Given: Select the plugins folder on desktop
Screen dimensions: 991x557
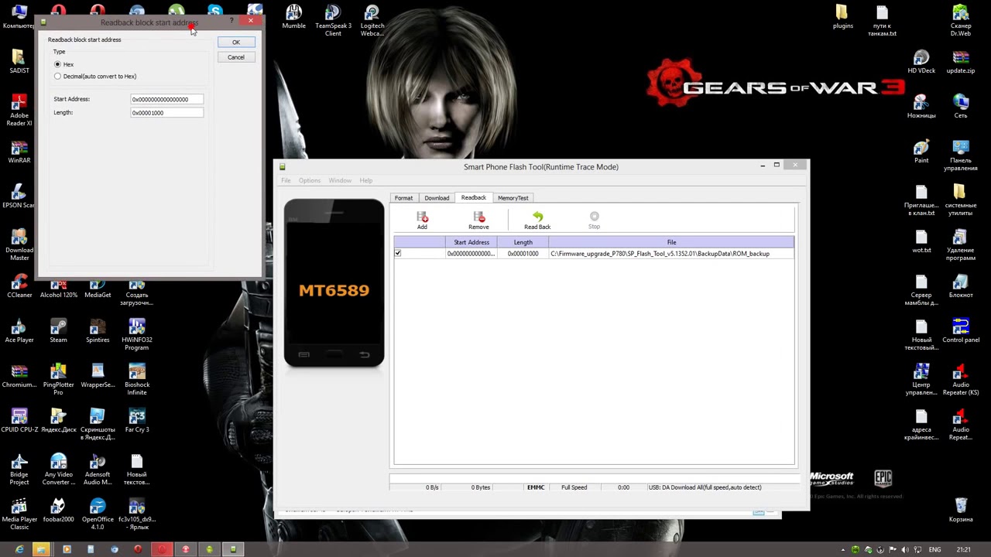Looking at the screenshot, I should 842,17.
